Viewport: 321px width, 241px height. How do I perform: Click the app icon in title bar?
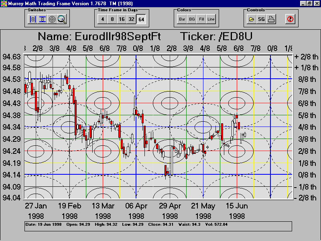3,3
